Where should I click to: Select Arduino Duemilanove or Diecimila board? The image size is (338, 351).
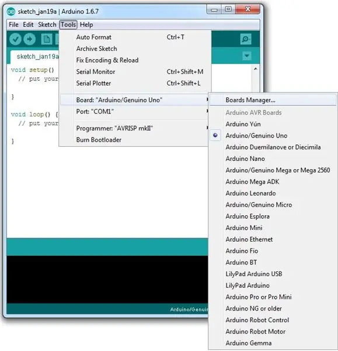[273, 147]
